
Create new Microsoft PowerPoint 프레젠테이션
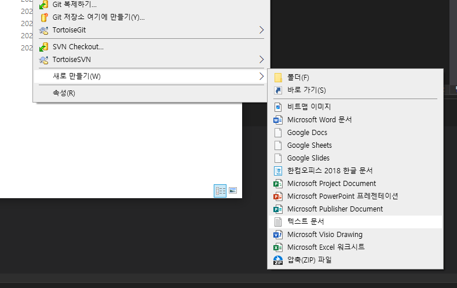tap(355, 196)
